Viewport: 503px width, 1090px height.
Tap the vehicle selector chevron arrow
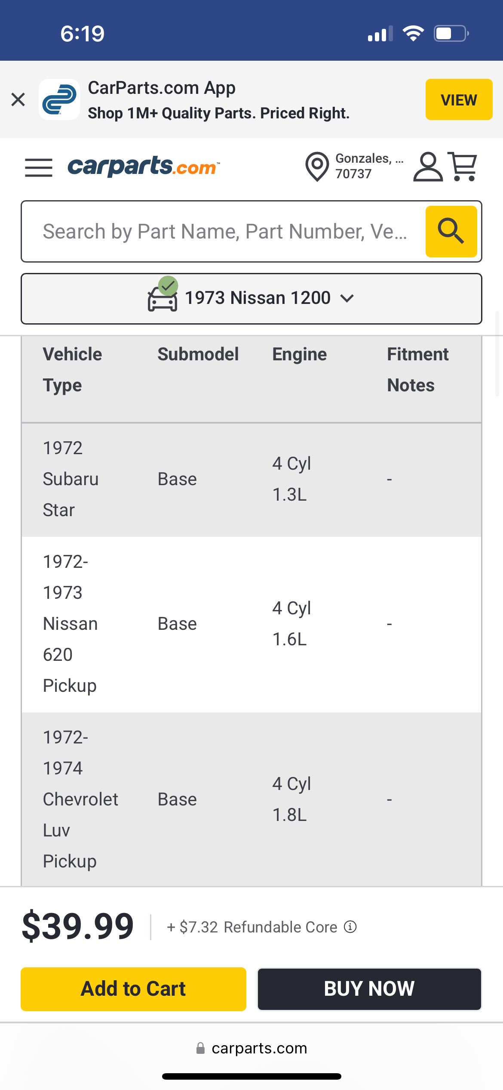(x=347, y=298)
